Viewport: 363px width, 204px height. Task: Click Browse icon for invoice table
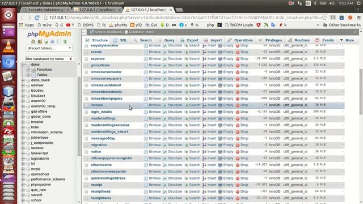[146, 105]
